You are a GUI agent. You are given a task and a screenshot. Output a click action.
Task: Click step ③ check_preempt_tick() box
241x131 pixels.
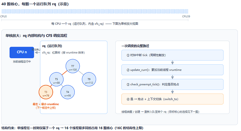(173, 84)
